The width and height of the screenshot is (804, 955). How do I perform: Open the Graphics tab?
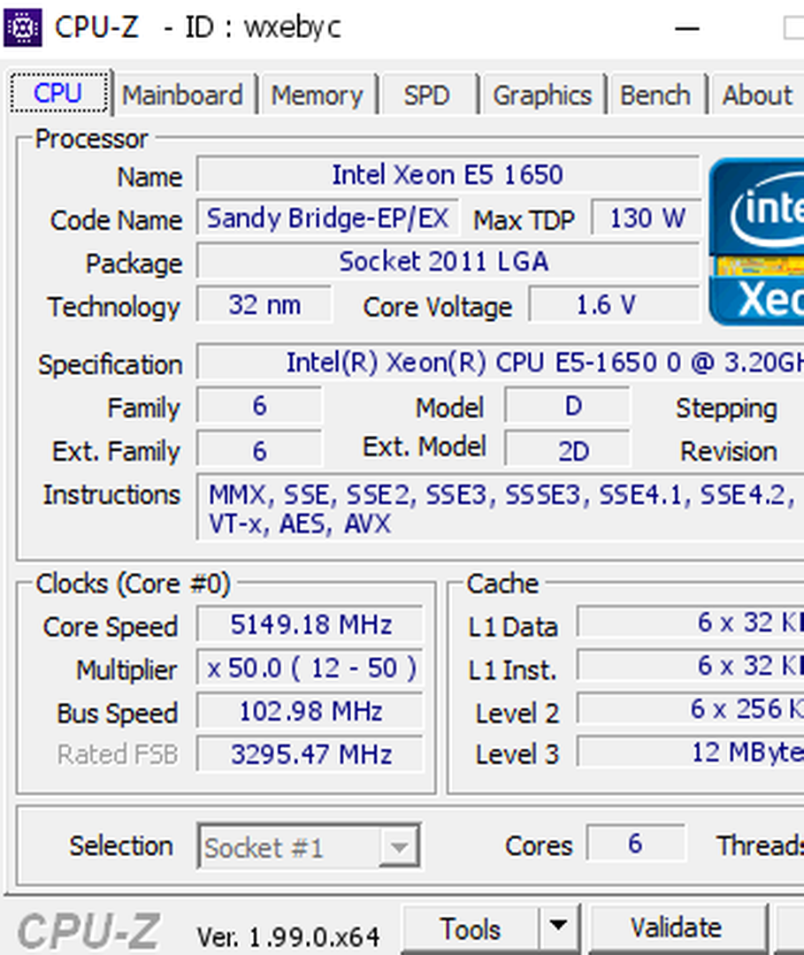(x=542, y=95)
